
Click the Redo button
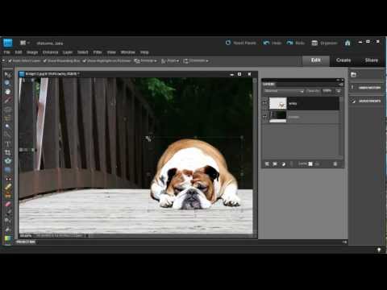tap(295, 43)
